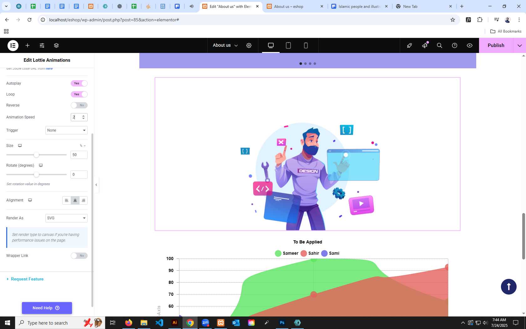Switch to the New Tab tab

(x=424, y=6)
